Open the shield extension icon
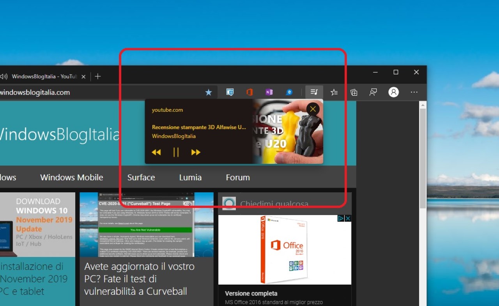The image size is (499, 306). [x=230, y=92]
